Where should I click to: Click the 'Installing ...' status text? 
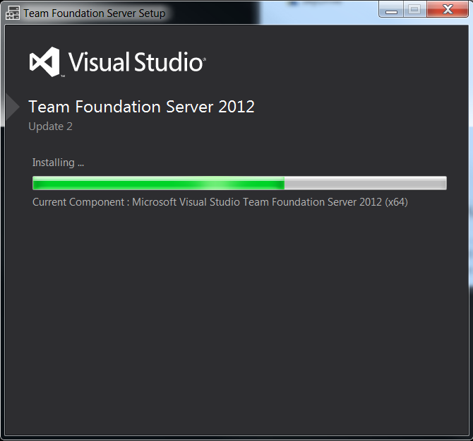tap(58, 163)
